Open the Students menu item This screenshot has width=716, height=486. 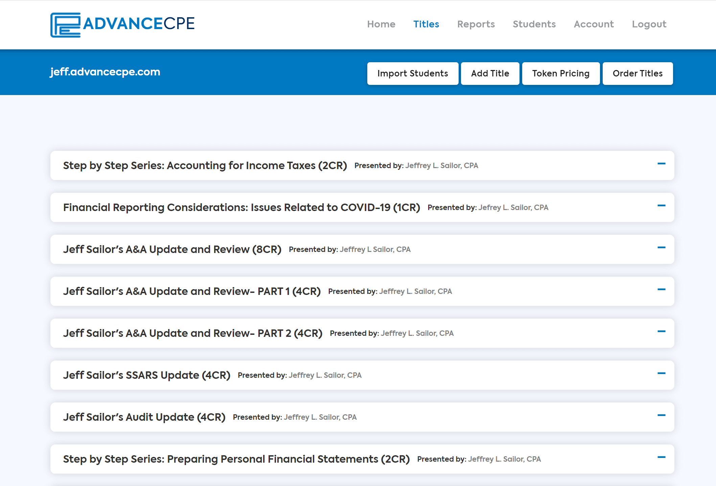coord(534,24)
